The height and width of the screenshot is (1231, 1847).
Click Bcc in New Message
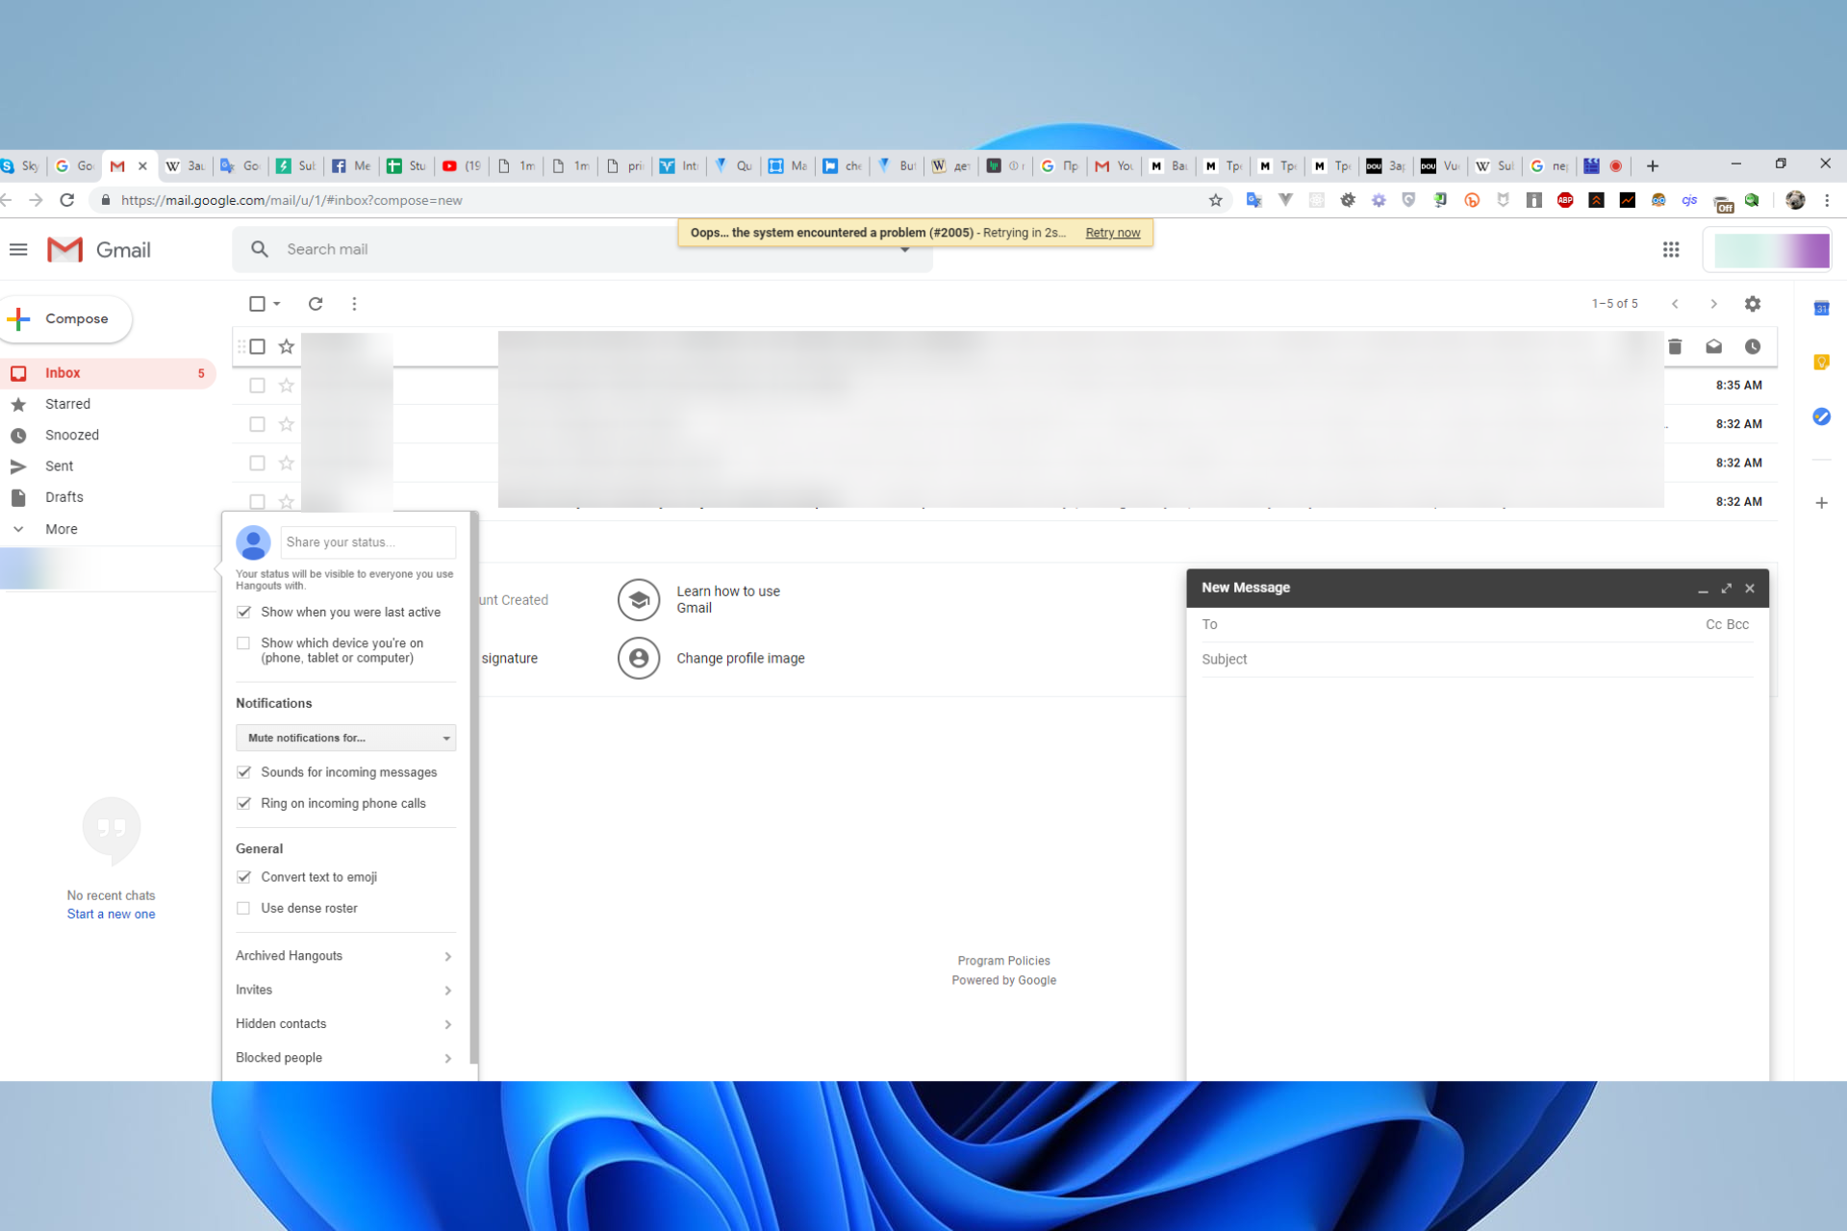pyautogui.click(x=1737, y=625)
